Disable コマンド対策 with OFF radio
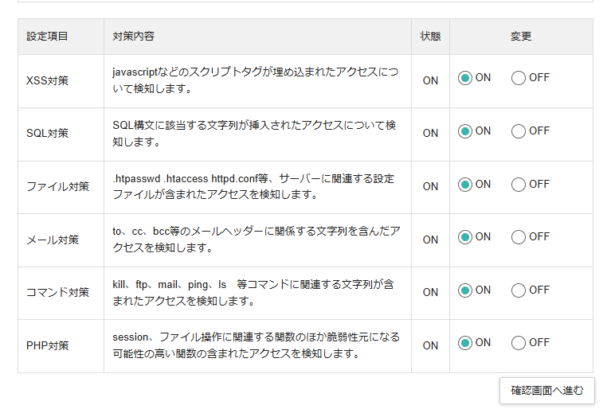The width and height of the screenshot is (611, 413). (x=519, y=290)
